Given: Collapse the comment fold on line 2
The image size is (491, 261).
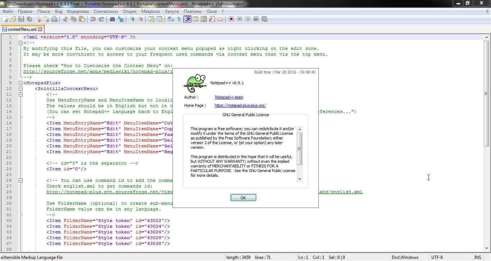Looking at the screenshot, I should pyautogui.click(x=20, y=43).
